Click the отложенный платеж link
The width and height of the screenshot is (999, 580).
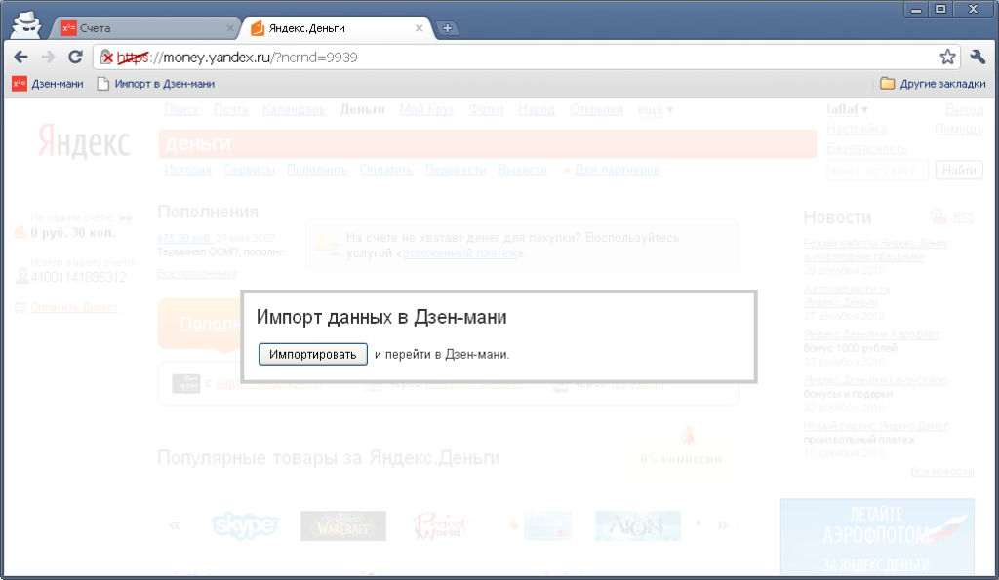pyautogui.click(x=460, y=253)
